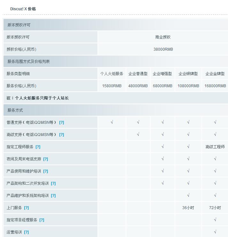Click 指定工程师服务 checkmark under 企业增强型

coord(162,147)
